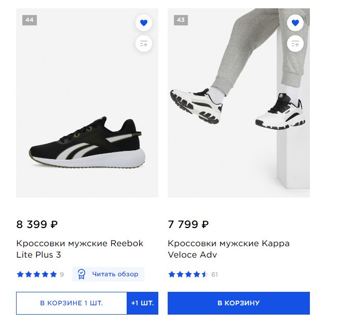Click the gray 43 badge on Kappa card
The width and height of the screenshot is (340, 325).
181,20
